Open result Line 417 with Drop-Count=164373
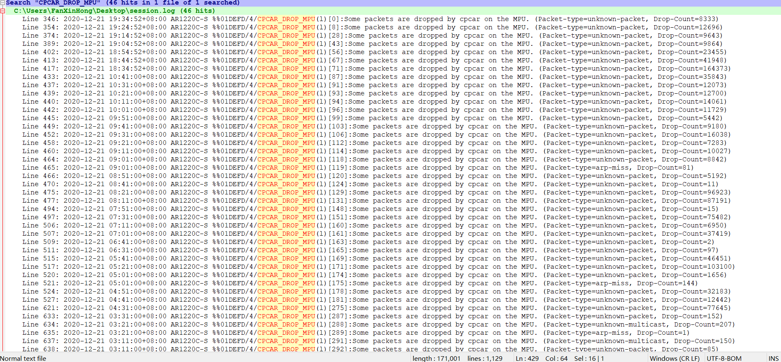Image resolution: width=781 pixels, height=362 pixels. point(377,69)
